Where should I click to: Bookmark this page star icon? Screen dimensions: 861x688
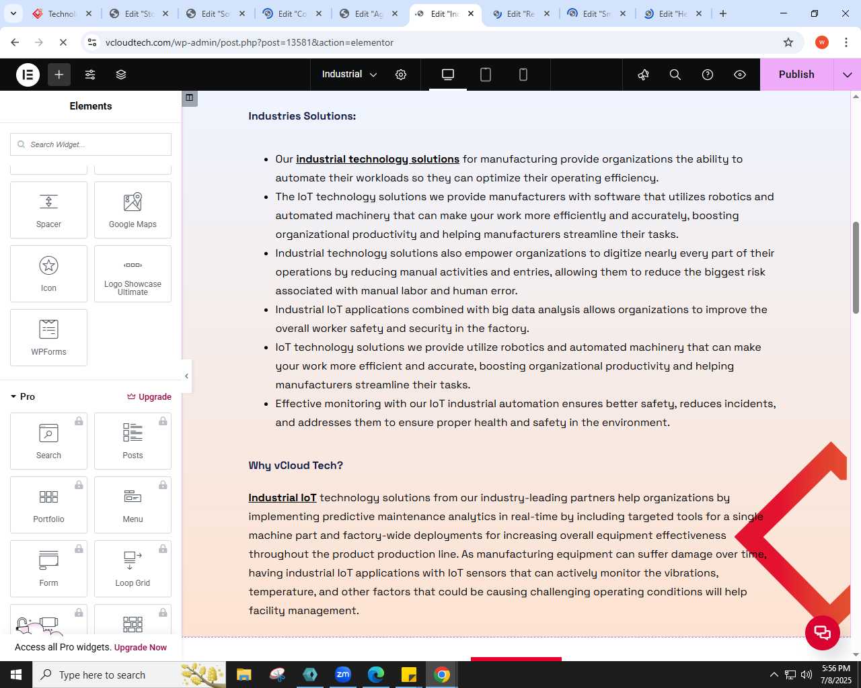[788, 42]
